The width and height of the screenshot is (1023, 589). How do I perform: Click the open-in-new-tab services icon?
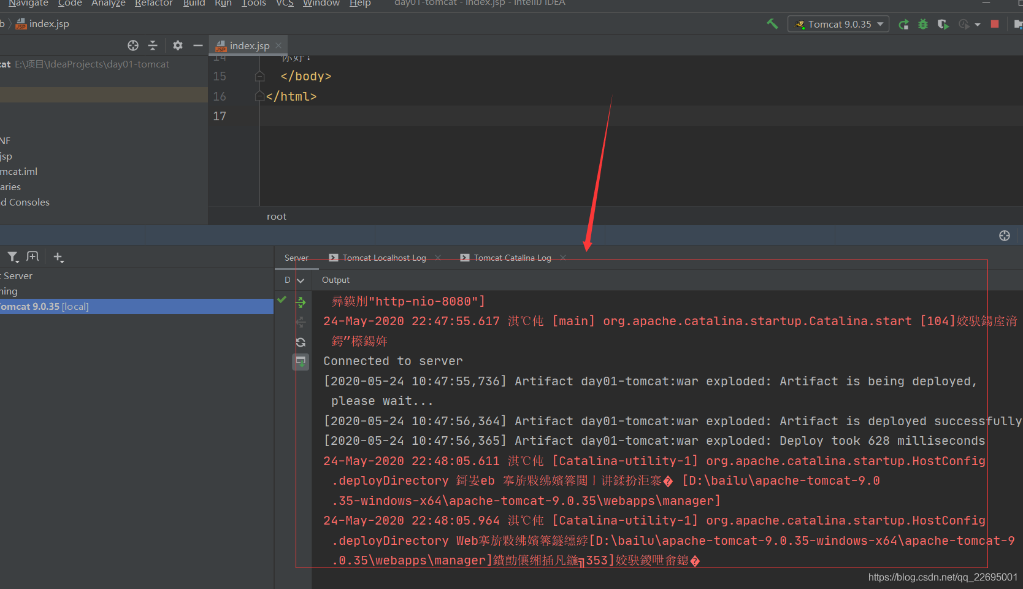(33, 256)
